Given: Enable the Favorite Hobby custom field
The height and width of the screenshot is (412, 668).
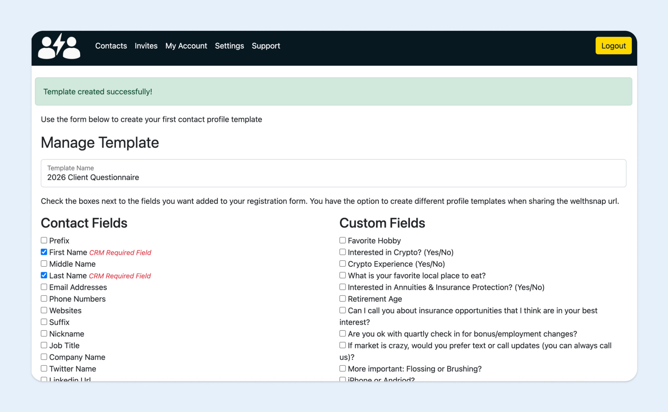Looking at the screenshot, I should pyautogui.click(x=342, y=240).
